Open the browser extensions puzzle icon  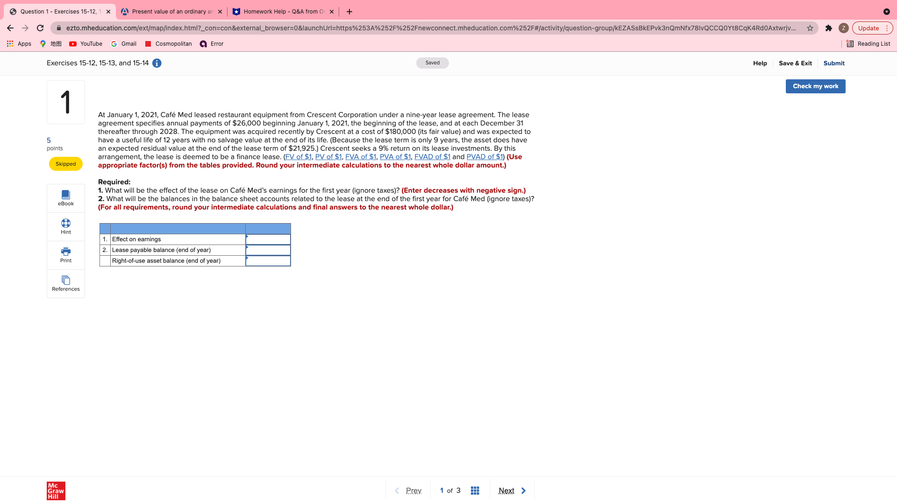(x=828, y=28)
